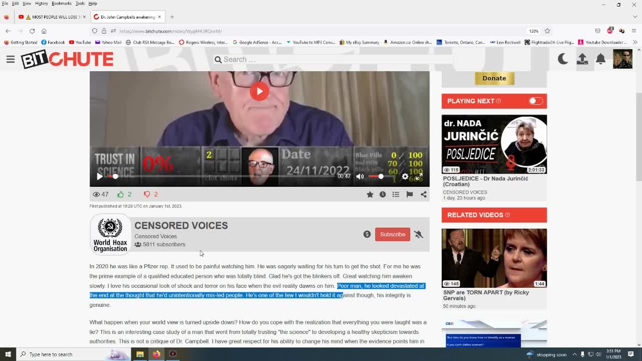This screenshot has height=361, width=642.
Task: Open File Explorer from taskbar
Action: tap(140, 354)
